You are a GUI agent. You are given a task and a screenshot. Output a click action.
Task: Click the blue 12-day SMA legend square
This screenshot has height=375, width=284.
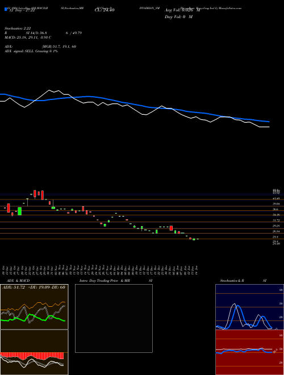(6, 10)
